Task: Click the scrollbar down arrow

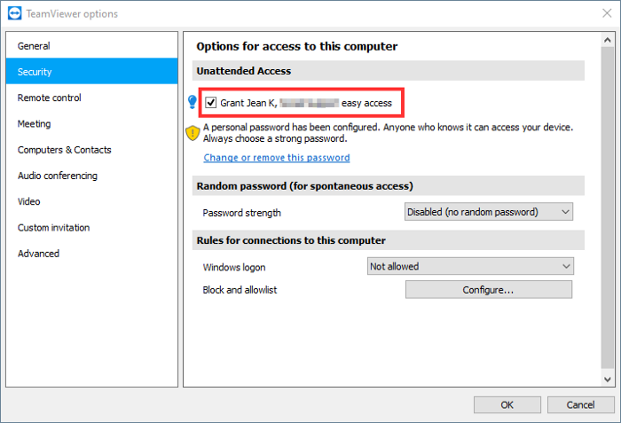Action: pos(607,379)
